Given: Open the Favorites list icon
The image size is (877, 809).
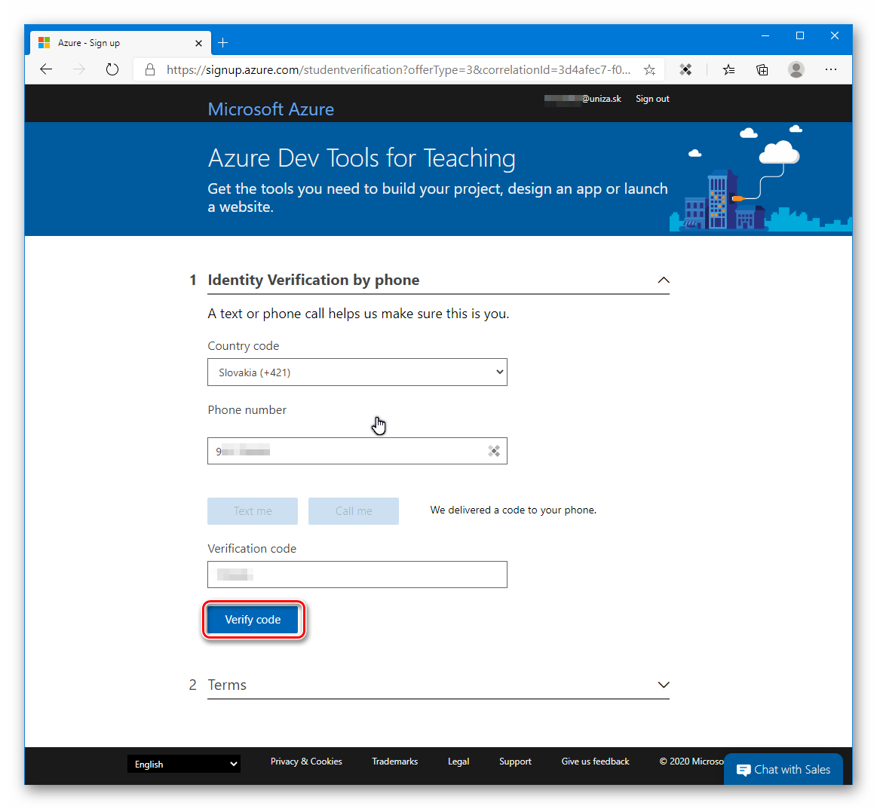Looking at the screenshot, I should pyautogui.click(x=728, y=69).
